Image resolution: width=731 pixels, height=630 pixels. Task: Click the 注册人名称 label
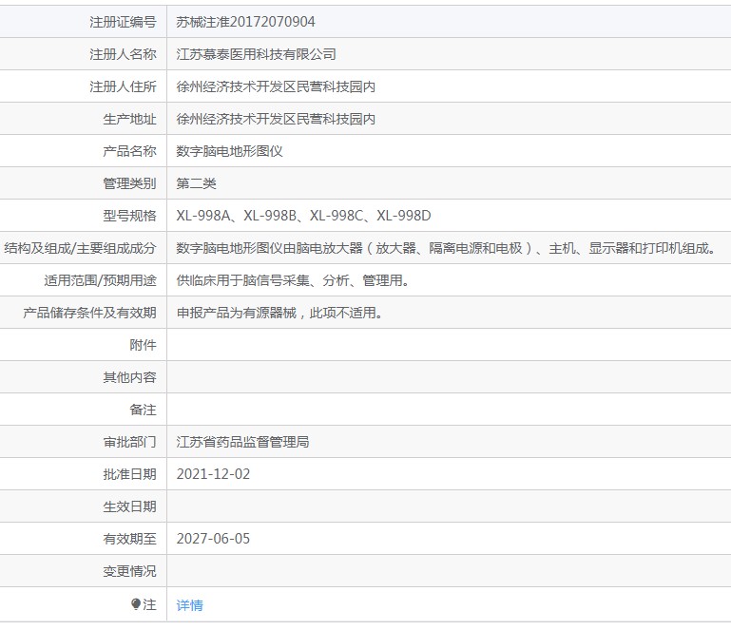pyautogui.click(x=123, y=54)
